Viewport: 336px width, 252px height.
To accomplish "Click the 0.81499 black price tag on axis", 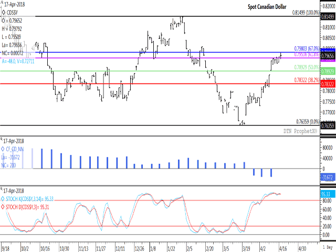I will pyautogui.click(x=328, y=17).
